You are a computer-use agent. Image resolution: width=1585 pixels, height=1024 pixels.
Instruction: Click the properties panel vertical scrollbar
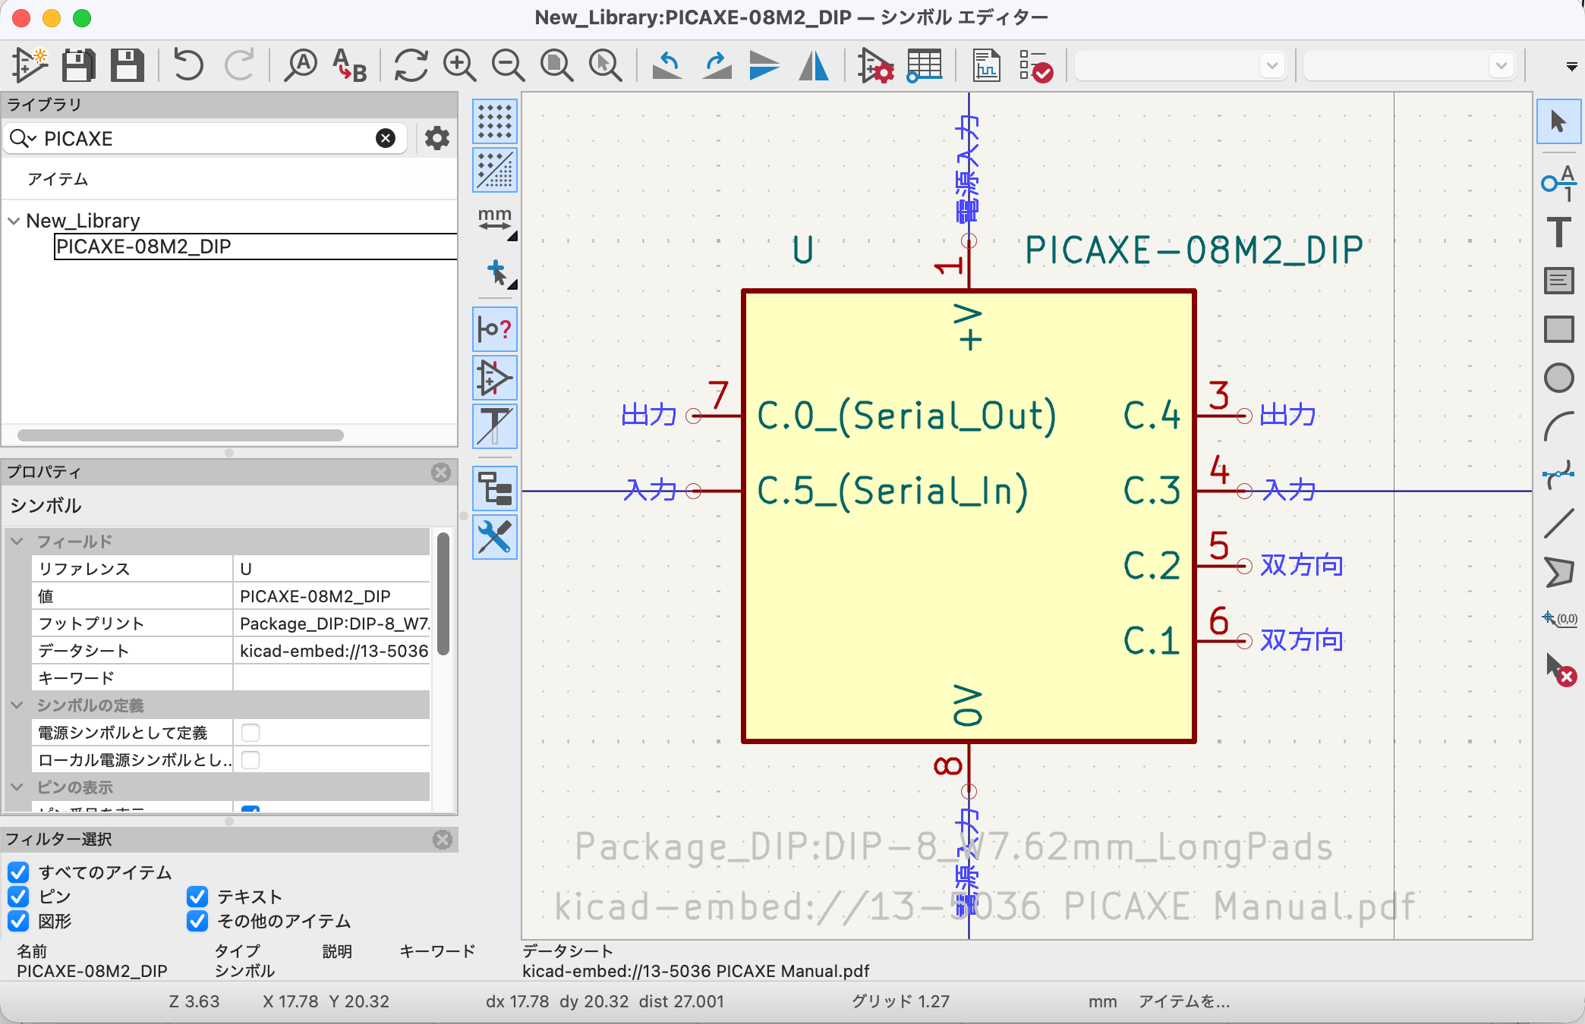pos(443,593)
